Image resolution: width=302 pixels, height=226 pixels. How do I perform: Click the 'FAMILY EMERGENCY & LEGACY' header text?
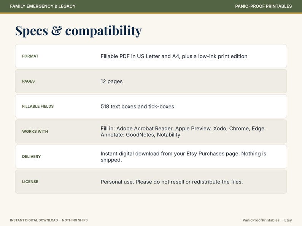coord(43,6)
